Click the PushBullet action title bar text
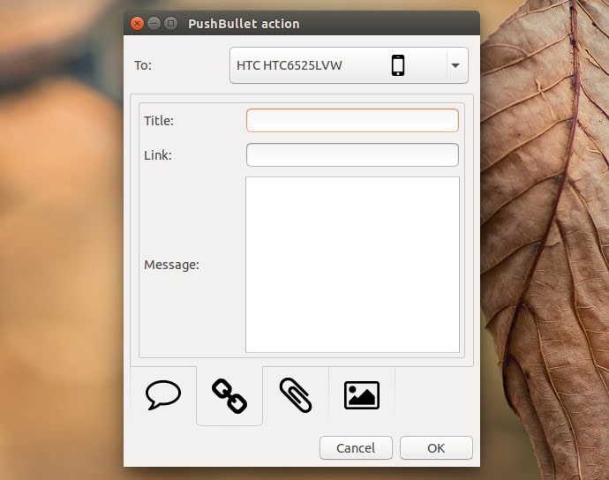This screenshot has height=480, width=609. tap(244, 24)
